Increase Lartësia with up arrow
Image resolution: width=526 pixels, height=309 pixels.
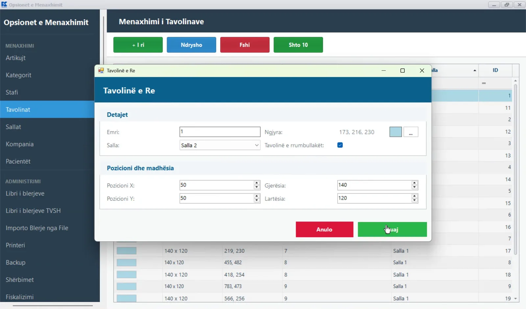coord(415,196)
